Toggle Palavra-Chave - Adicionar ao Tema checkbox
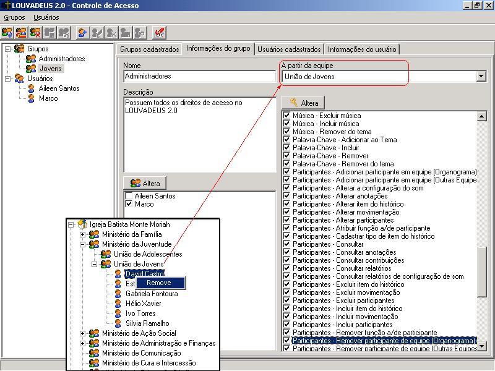Screen dimensions: 495x371 pyautogui.click(x=286, y=140)
